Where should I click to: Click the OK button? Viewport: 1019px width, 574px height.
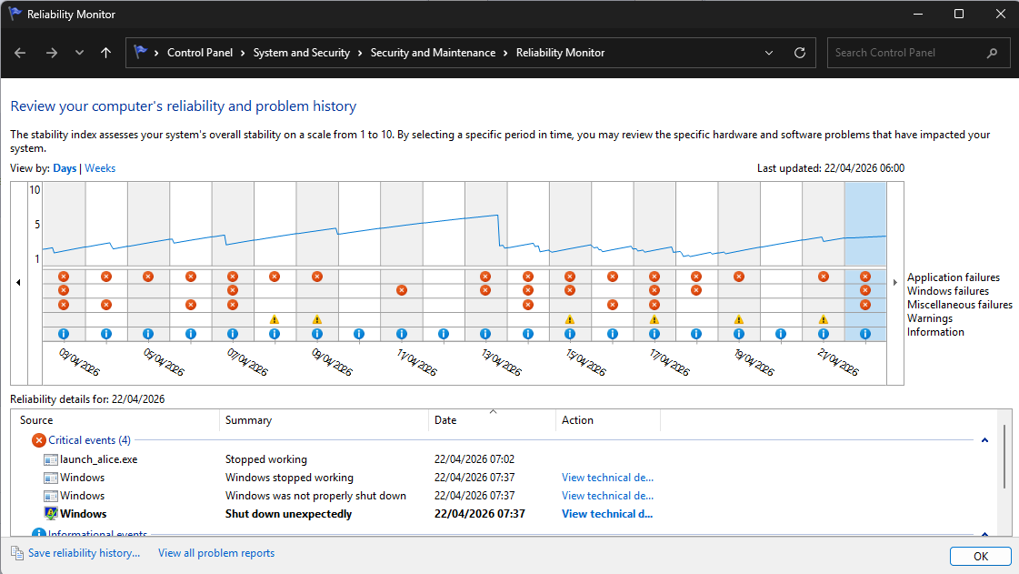point(981,557)
